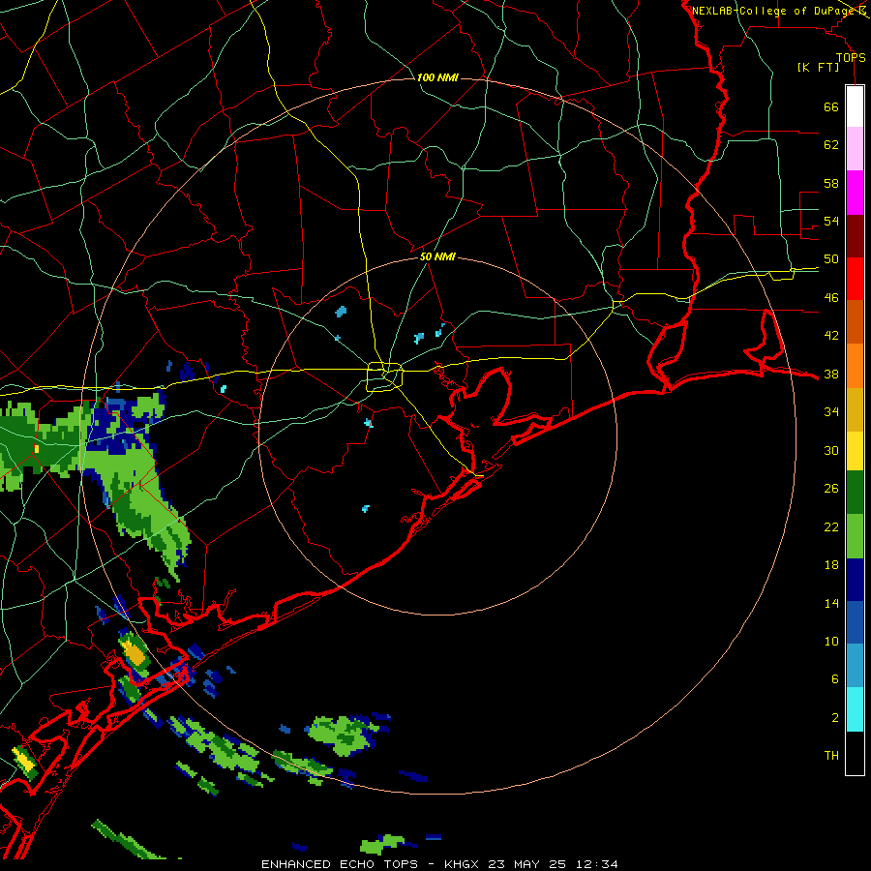The width and height of the screenshot is (871, 871).
Task: Click the light green swatch between 18 and 22
Action: pyautogui.click(x=855, y=536)
